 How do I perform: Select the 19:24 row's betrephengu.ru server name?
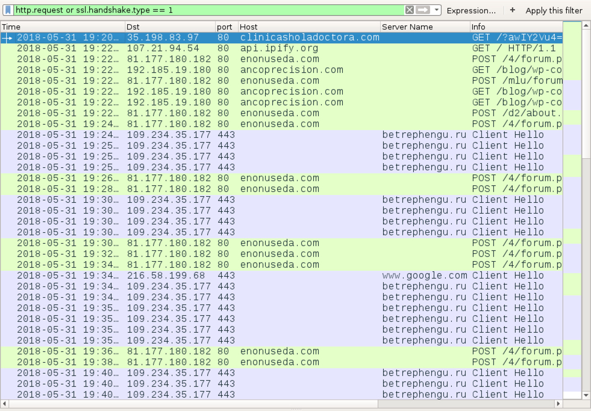[x=424, y=135]
